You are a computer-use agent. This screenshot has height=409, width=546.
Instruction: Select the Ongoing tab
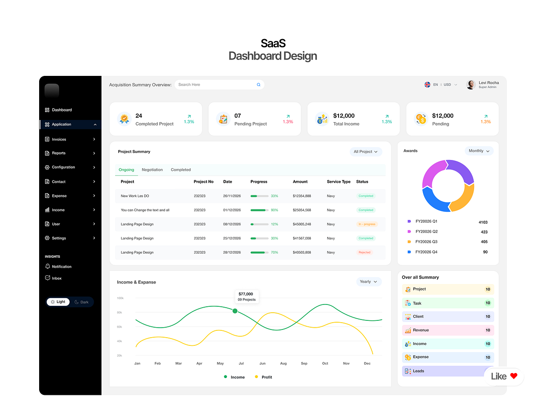pos(126,170)
